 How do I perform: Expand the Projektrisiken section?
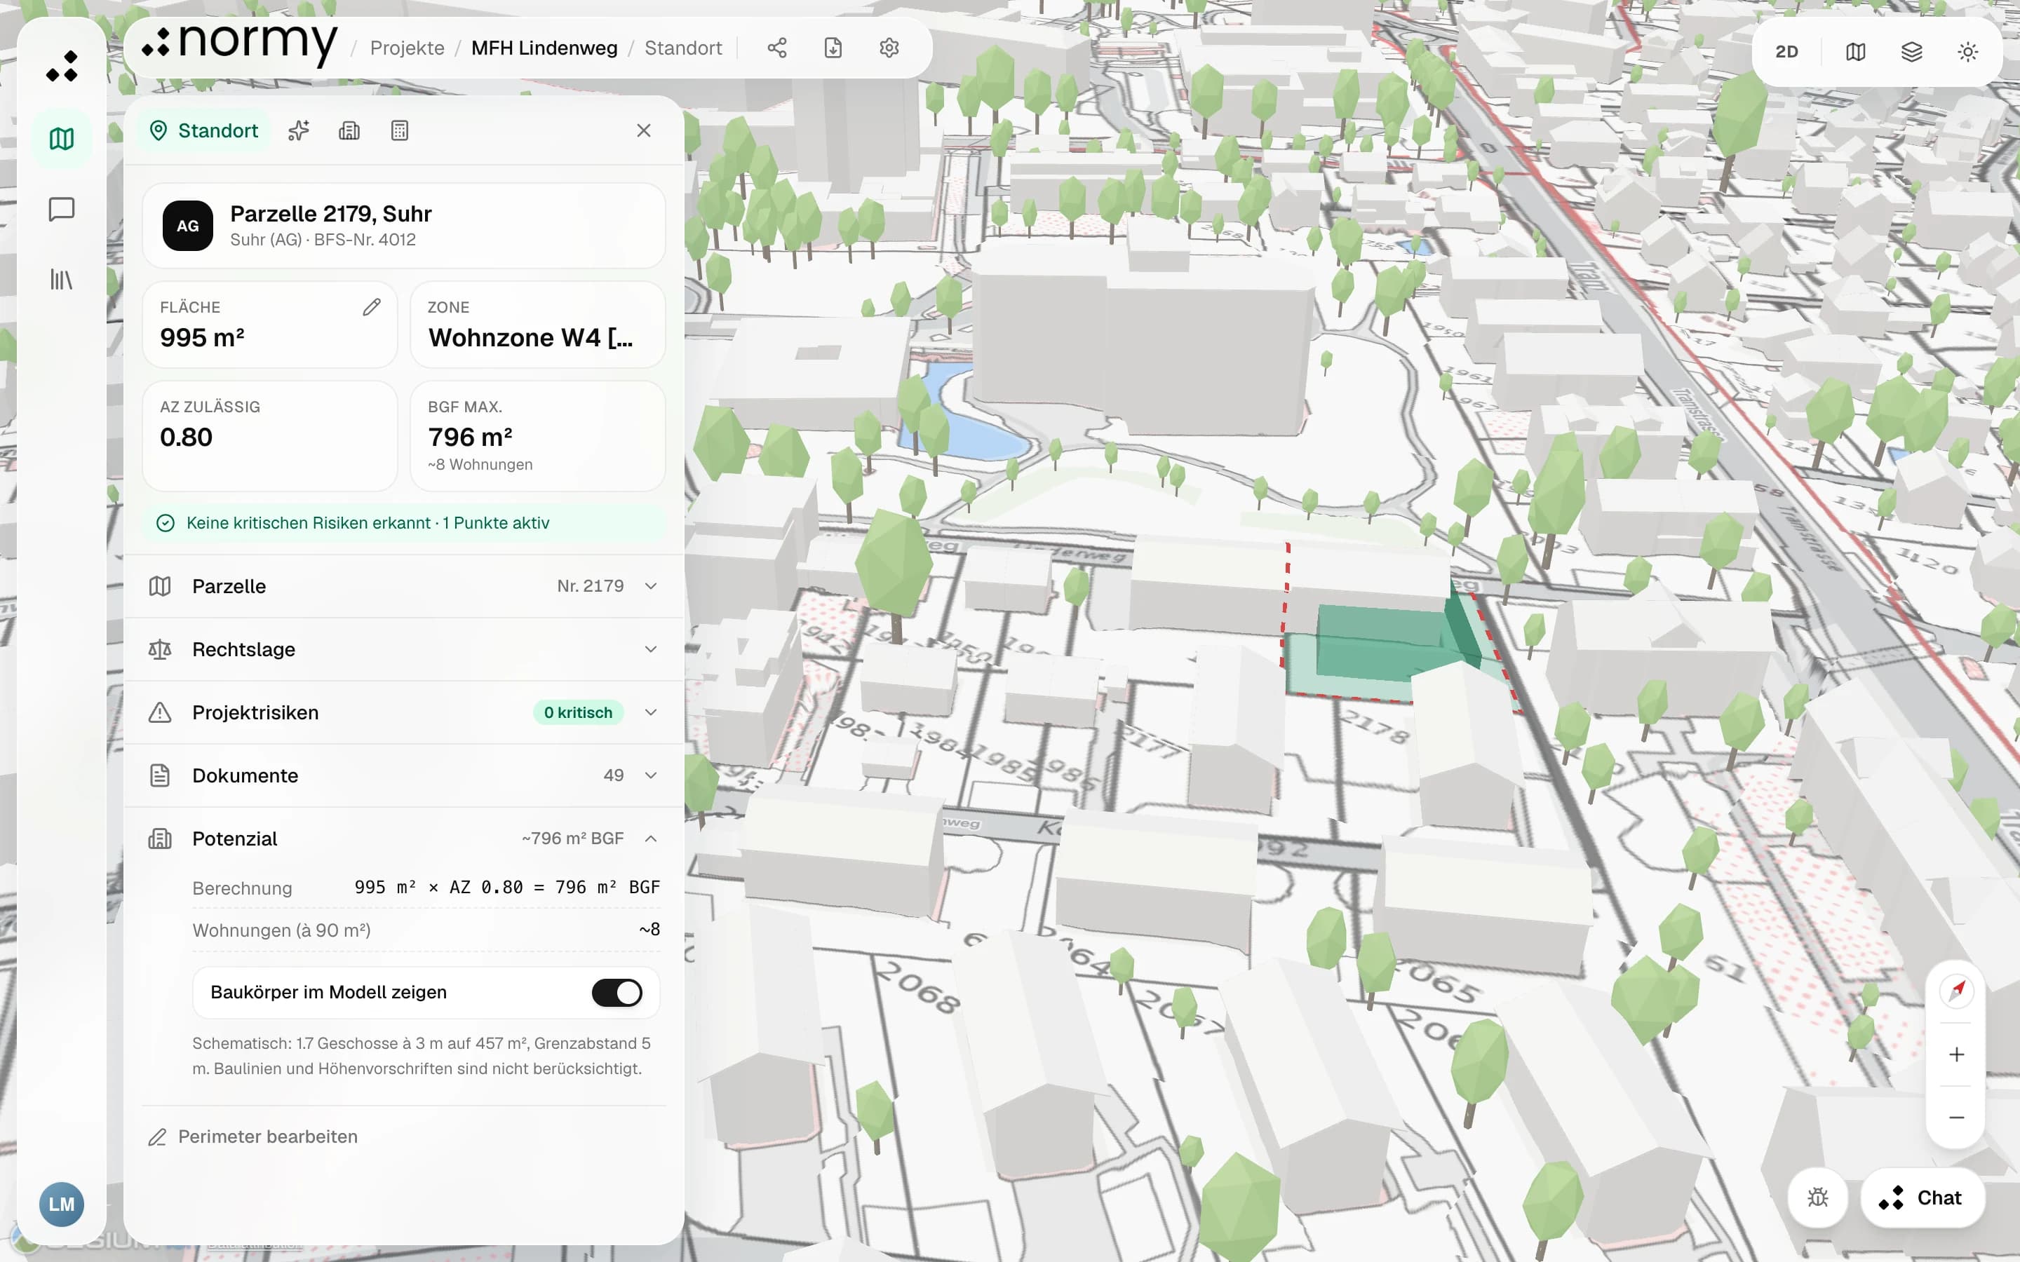pos(404,712)
